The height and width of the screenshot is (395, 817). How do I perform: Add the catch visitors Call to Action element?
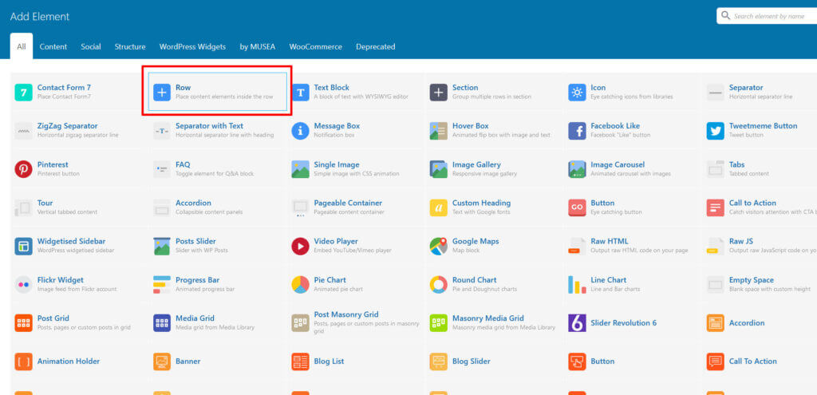tap(760, 207)
